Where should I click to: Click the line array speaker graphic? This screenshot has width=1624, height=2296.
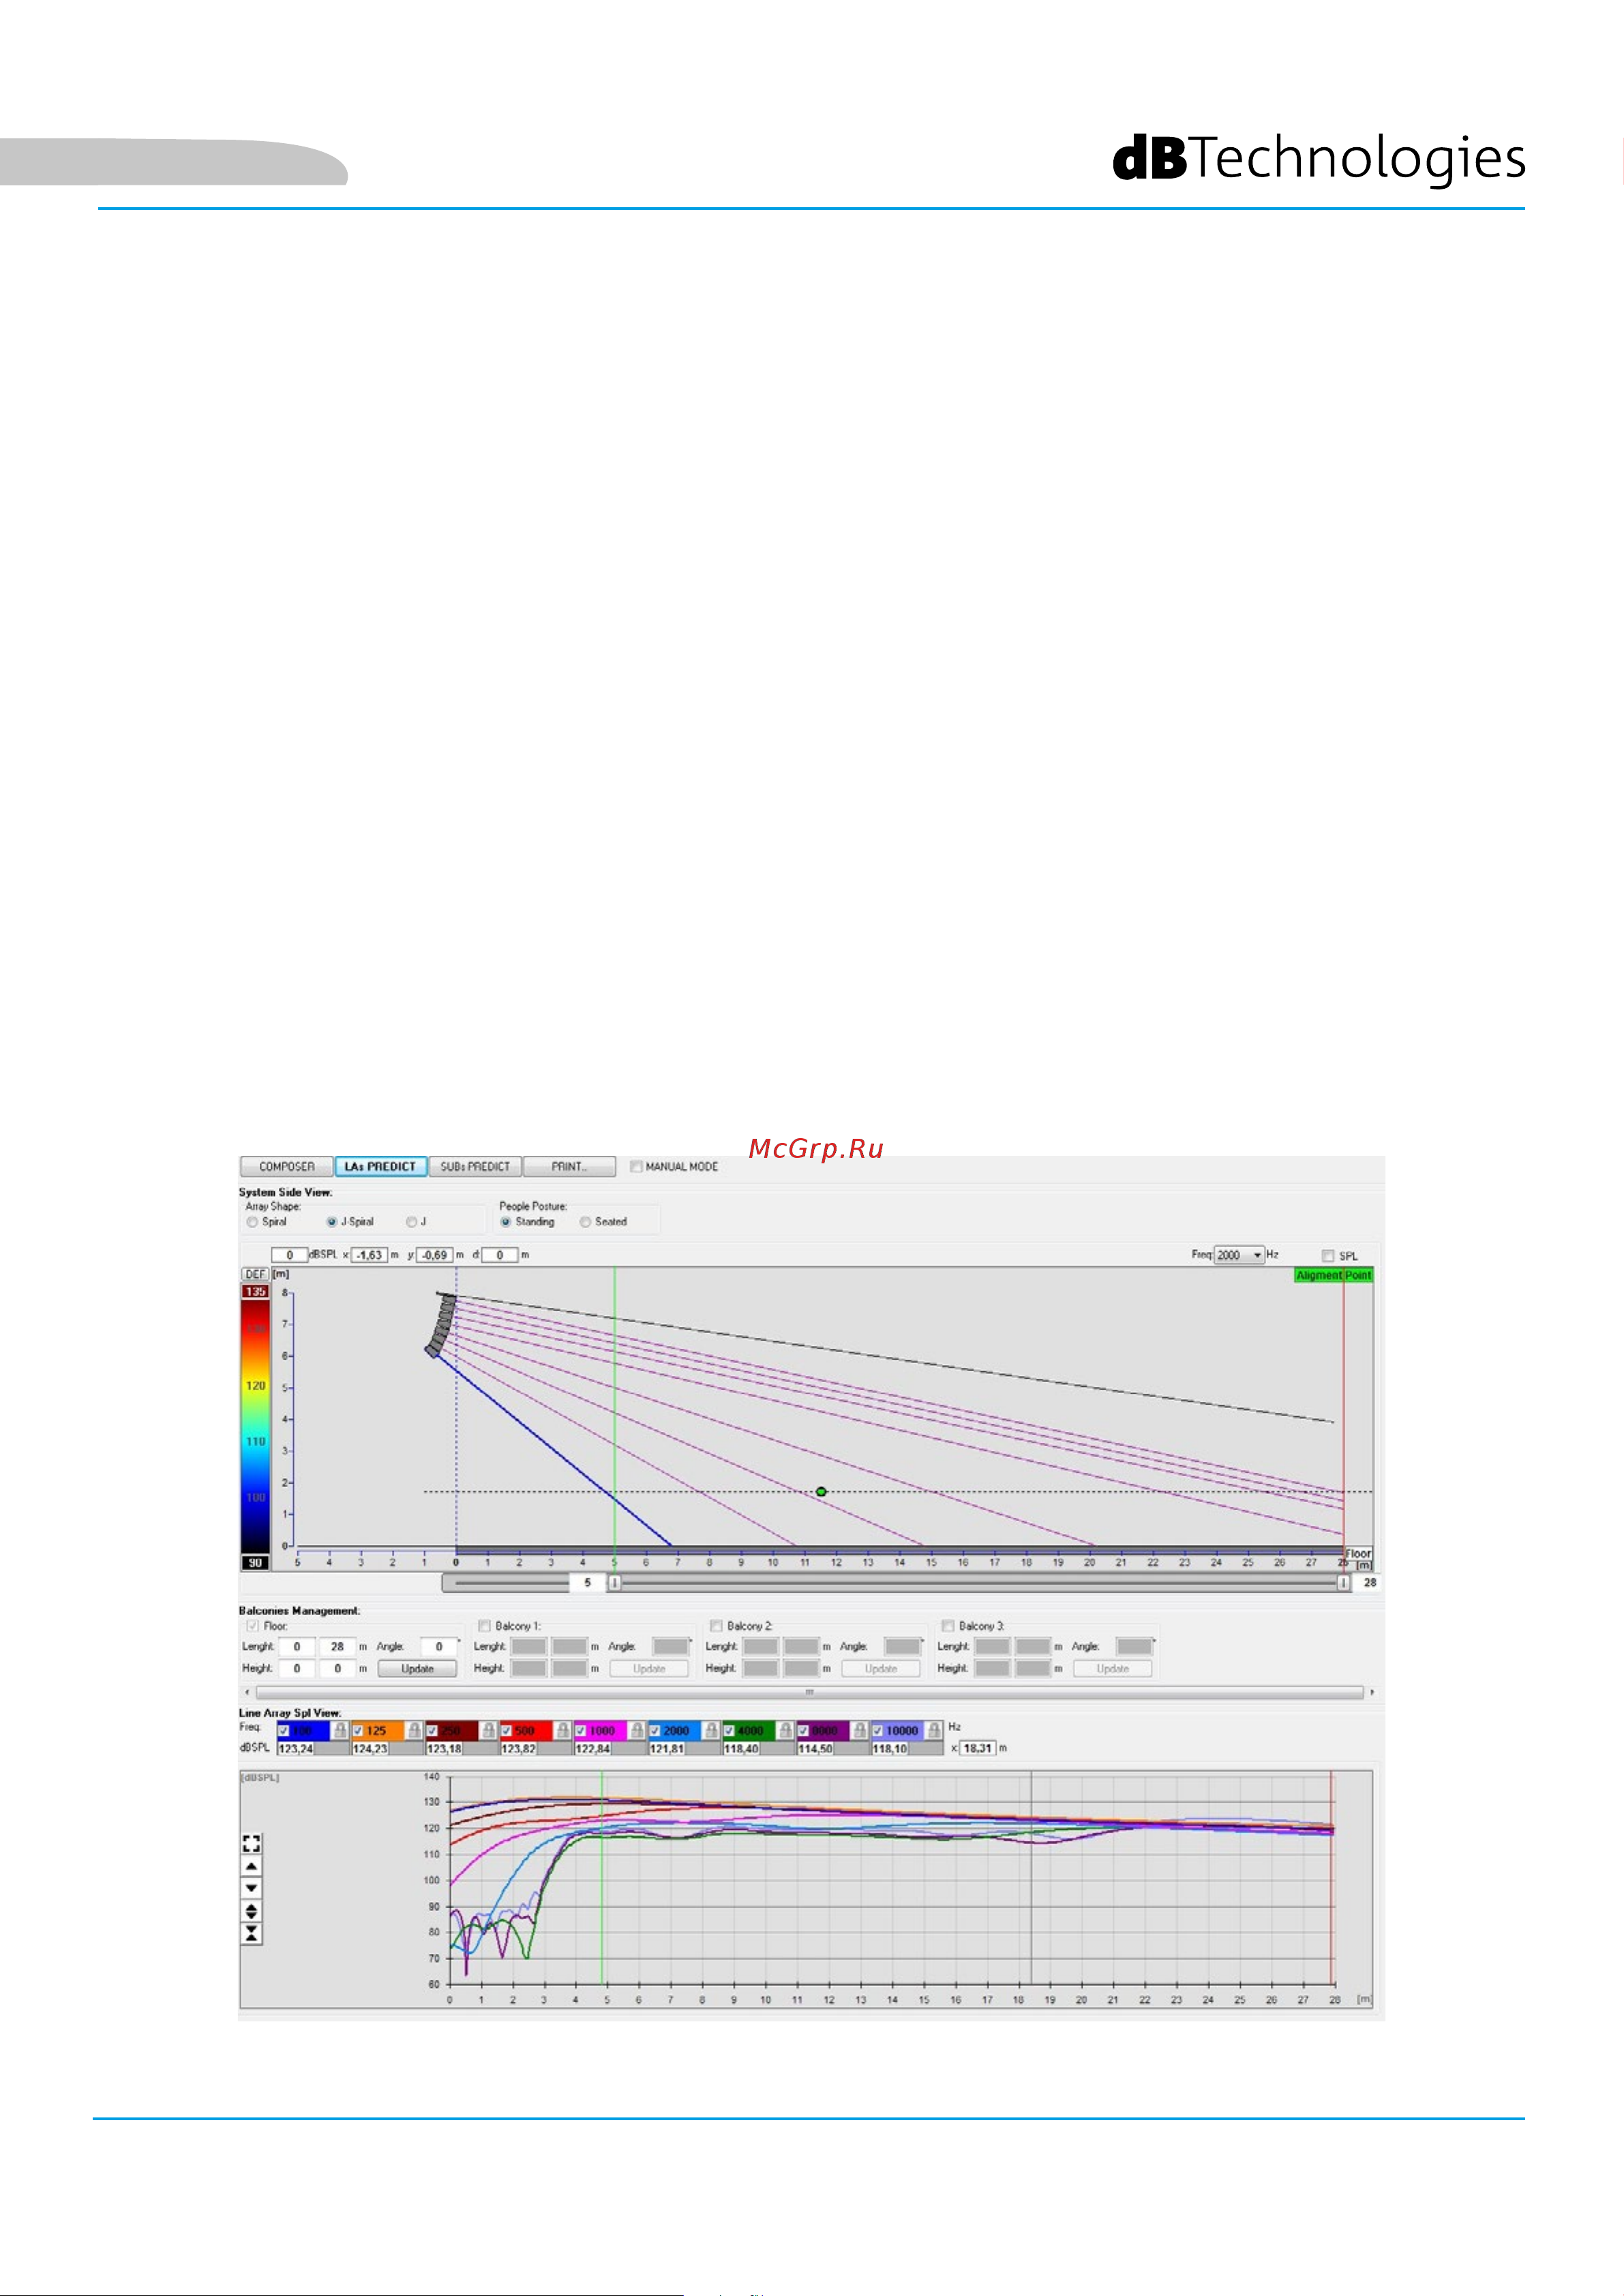pos(440,1325)
